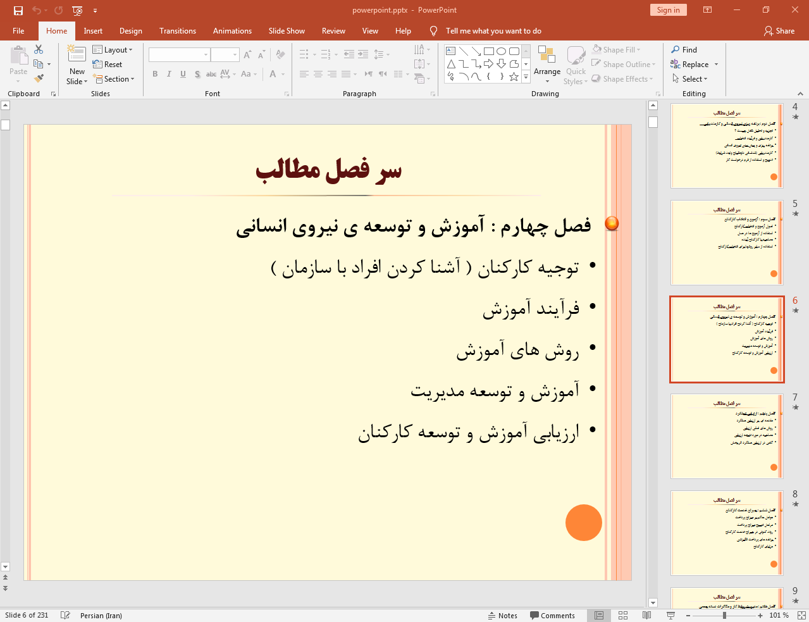The image size is (809, 622).
Task: Apply text shadow formatting
Action: pyautogui.click(x=197, y=74)
